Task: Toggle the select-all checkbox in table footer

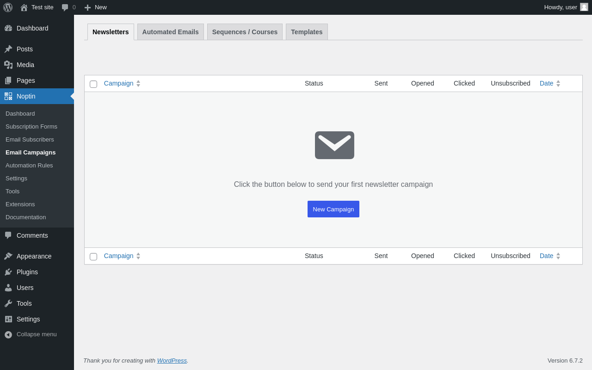Action: pos(93,257)
